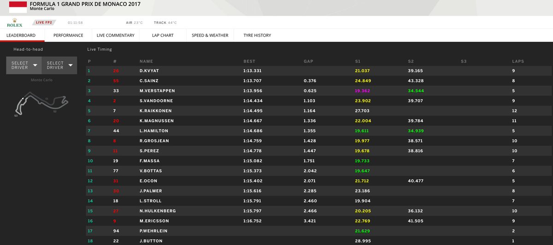Select the S.VANDOORNE row name
Screen dimensions: 553x245
(156, 101)
